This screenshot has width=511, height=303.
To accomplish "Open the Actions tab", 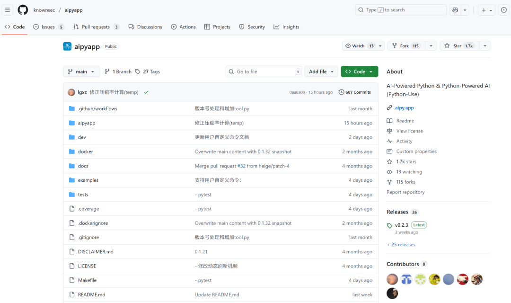I will tap(184, 27).
